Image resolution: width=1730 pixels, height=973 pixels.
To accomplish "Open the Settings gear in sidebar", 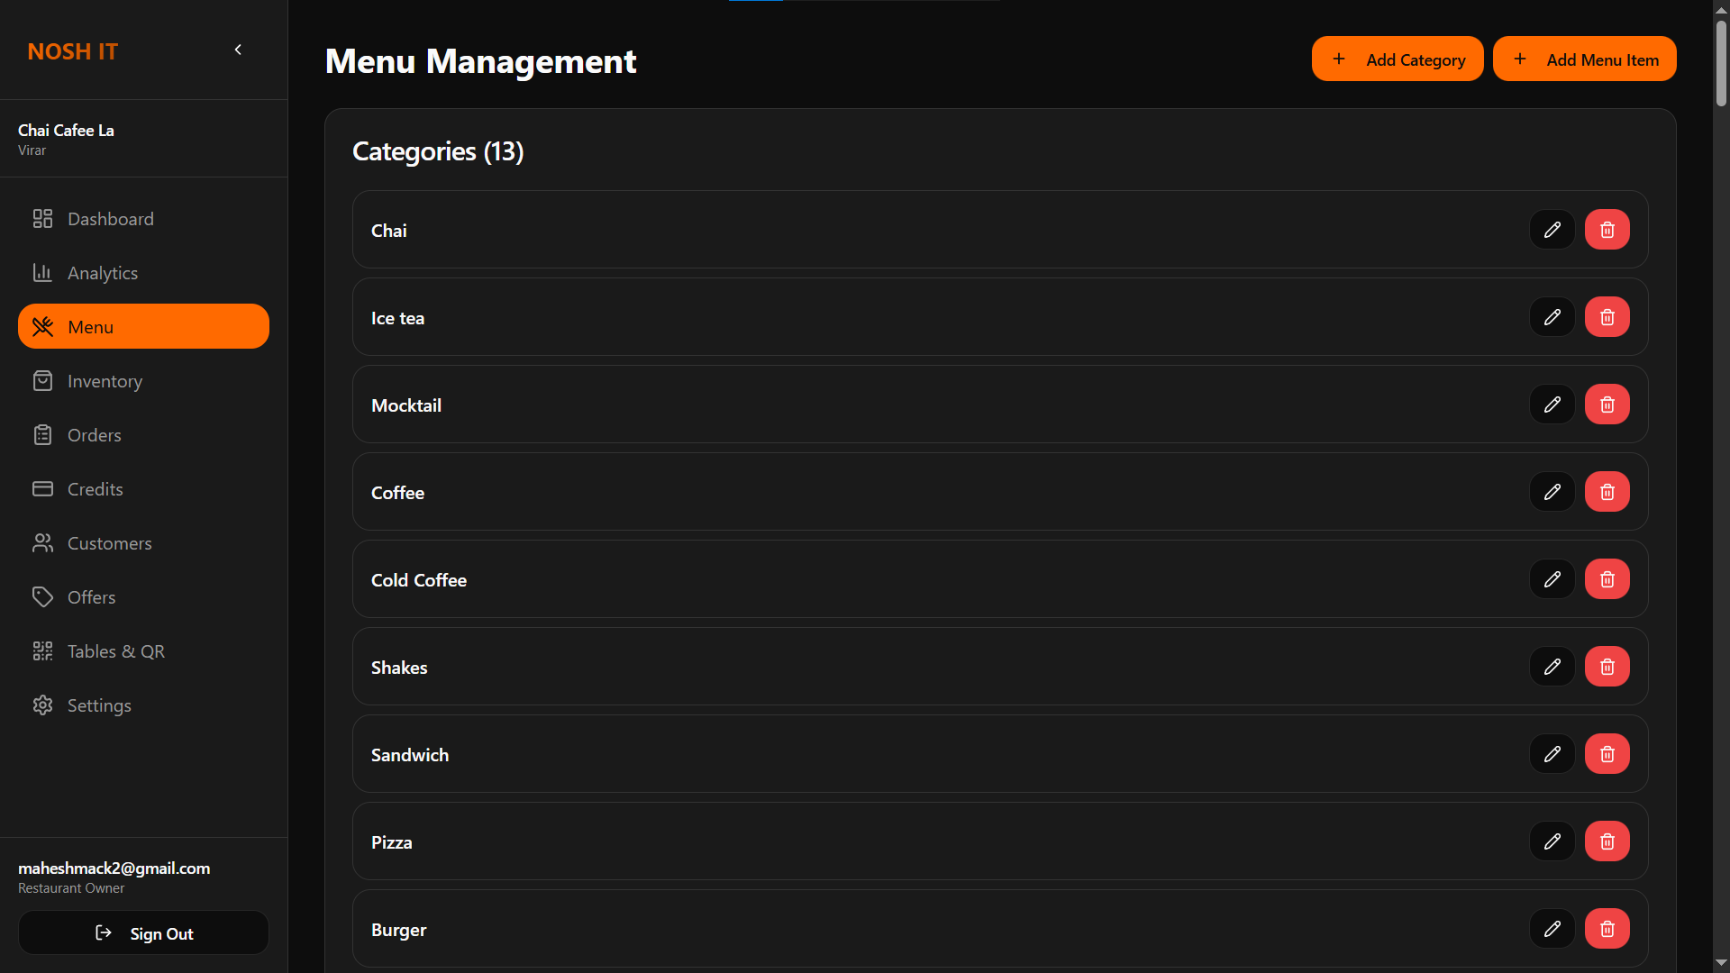I will point(43,705).
